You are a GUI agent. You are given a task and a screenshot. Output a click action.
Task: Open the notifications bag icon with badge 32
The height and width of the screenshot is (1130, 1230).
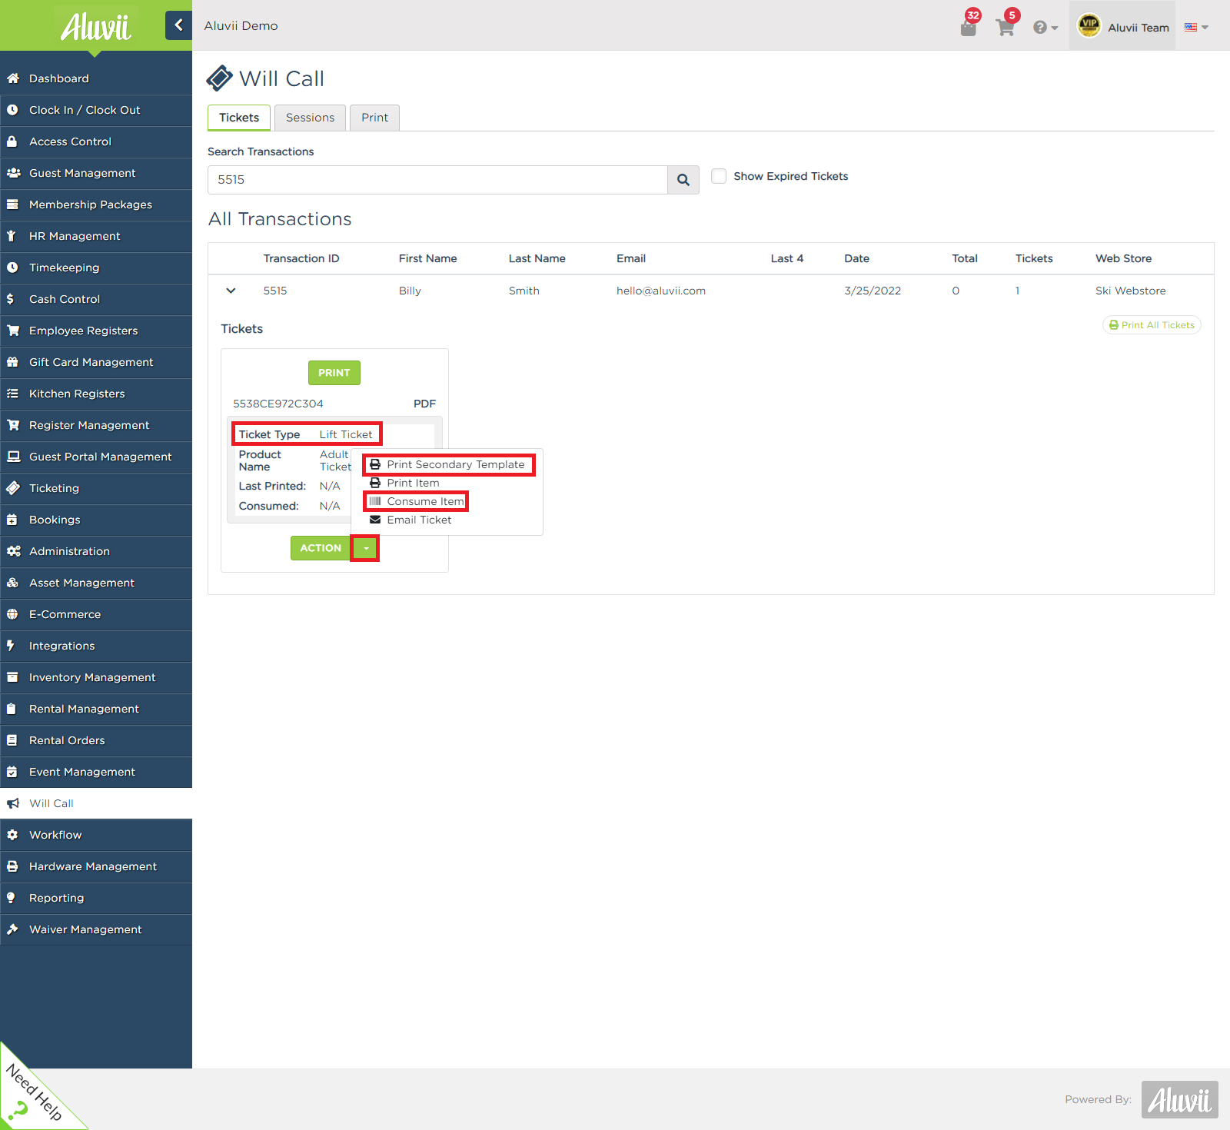point(969,28)
